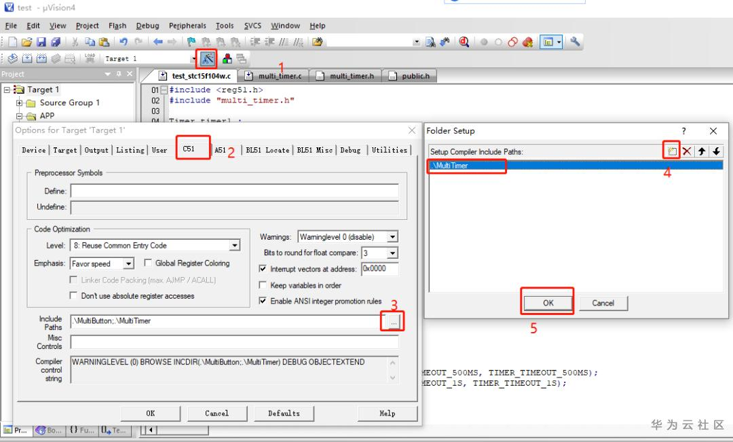Screen dimensions: 733x442
Task: Navigate backwards with the blue arrow
Action: 158,42
